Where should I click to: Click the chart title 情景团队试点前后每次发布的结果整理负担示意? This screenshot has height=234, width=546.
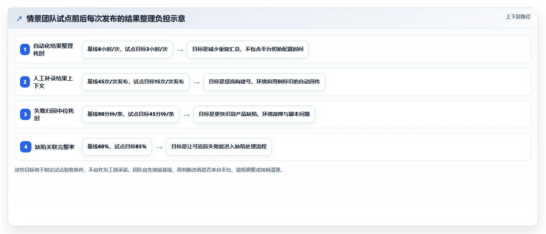(x=106, y=18)
